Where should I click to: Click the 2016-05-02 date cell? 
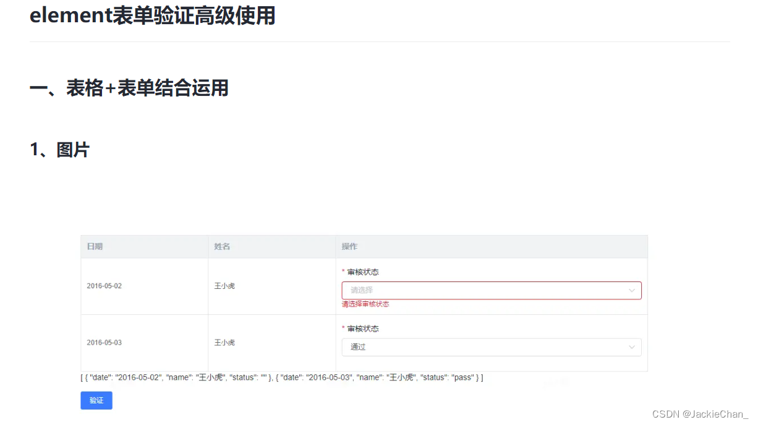(103, 286)
